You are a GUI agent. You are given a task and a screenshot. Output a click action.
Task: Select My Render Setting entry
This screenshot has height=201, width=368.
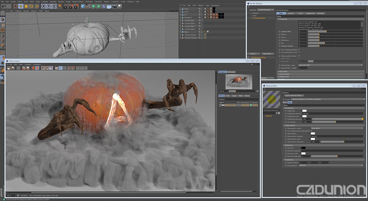click(259, 57)
